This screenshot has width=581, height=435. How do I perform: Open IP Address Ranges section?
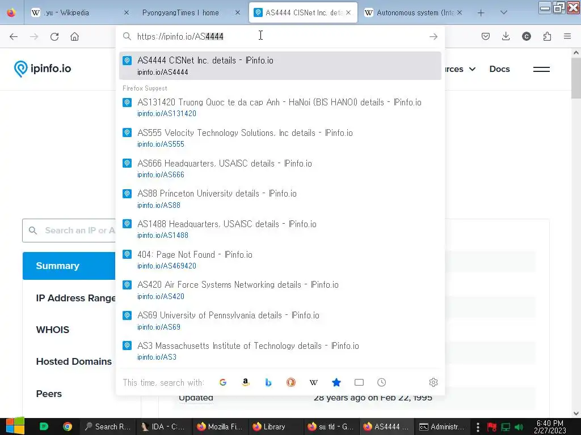(x=75, y=298)
